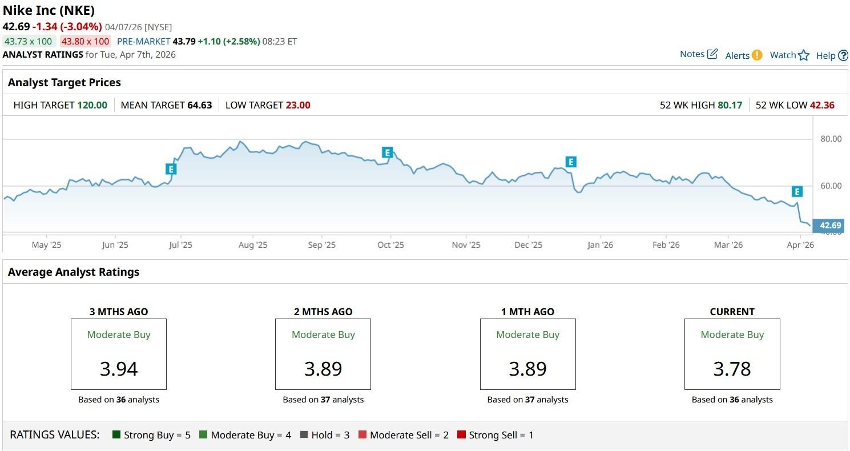Click the Strong Buy dark green swatch
The width and height of the screenshot is (850, 451).
click(116, 435)
